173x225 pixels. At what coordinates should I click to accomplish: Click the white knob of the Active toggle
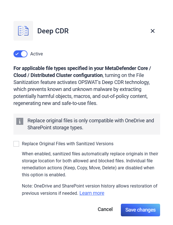24,54
